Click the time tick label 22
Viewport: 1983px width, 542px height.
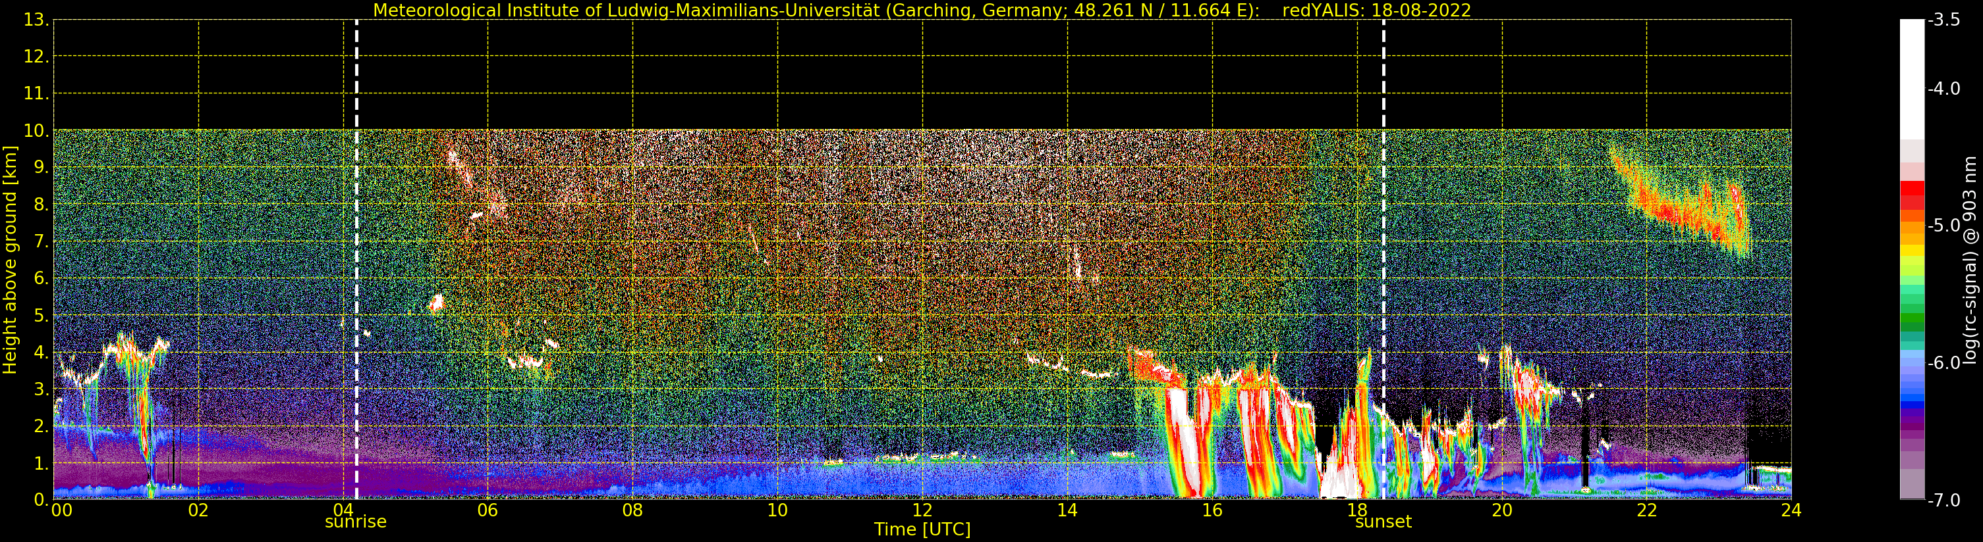coord(1646,510)
